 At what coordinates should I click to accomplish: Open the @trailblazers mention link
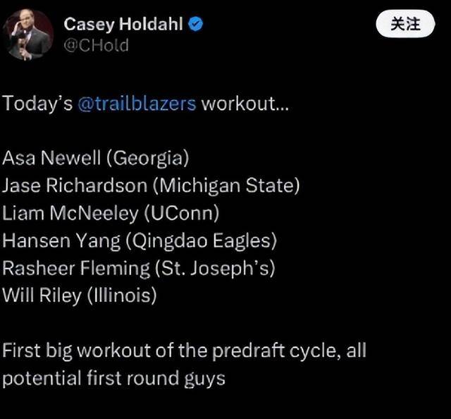(x=137, y=103)
